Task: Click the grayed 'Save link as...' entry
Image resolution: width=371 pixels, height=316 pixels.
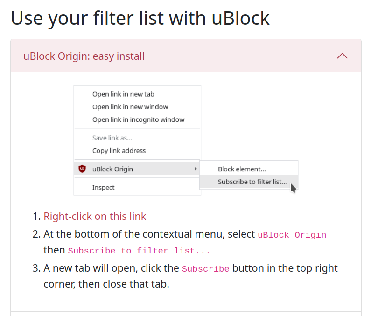Action: 112,138
